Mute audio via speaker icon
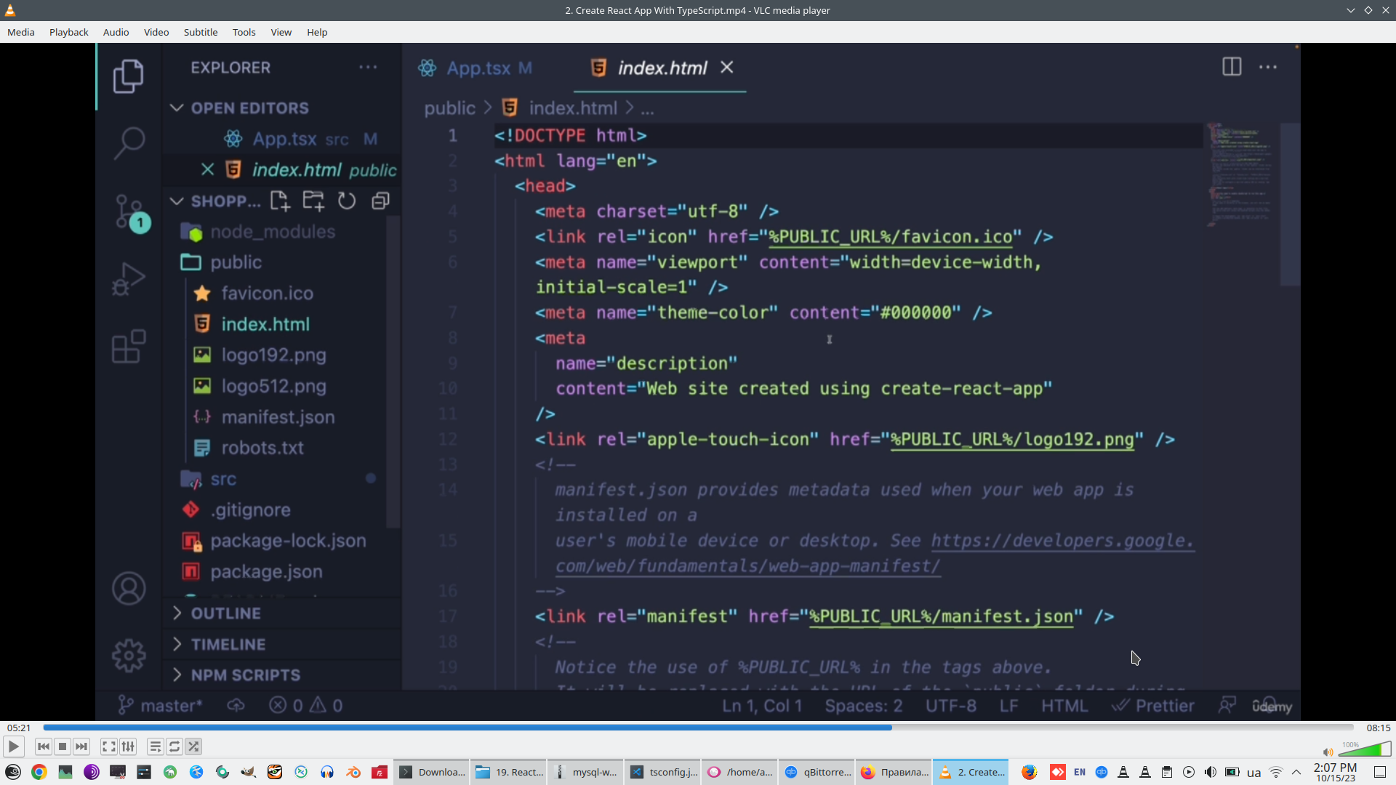The image size is (1396, 785). click(x=1328, y=752)
